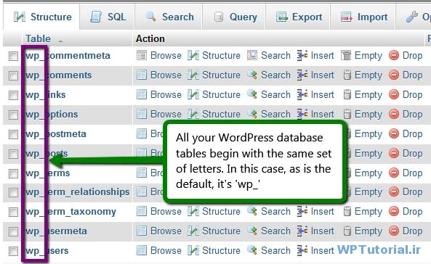The image size is (431, 264).
Task: Open the wp_term_taxonomy table link
Action: pos(71,212)
